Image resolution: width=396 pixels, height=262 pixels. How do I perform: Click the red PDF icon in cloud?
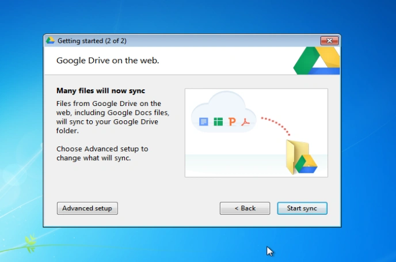[x=245, y=122]
